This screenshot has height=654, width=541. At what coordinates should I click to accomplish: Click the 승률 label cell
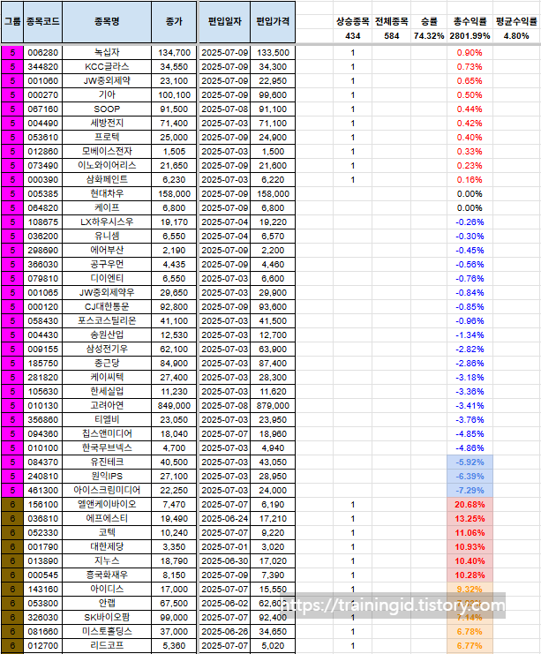coord(429,22)
